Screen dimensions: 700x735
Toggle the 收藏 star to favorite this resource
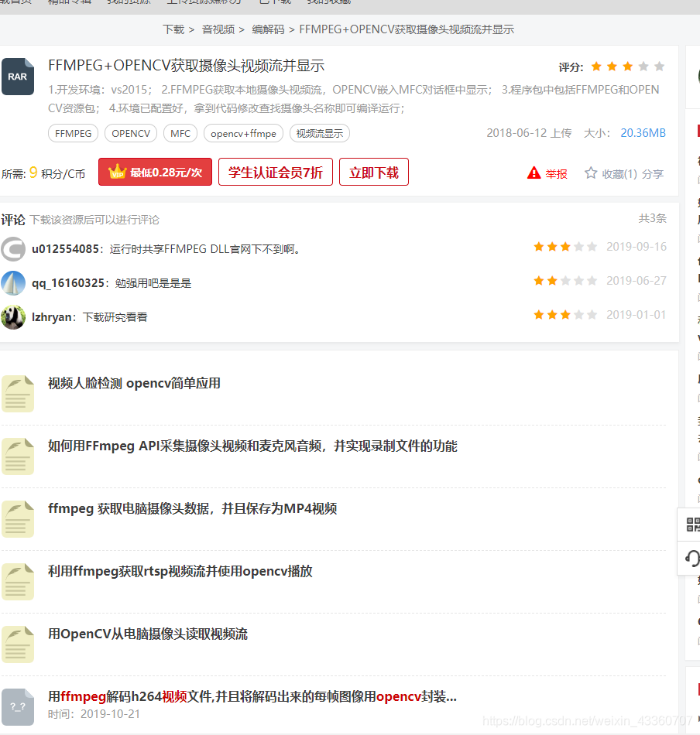(x=590, y=174)
